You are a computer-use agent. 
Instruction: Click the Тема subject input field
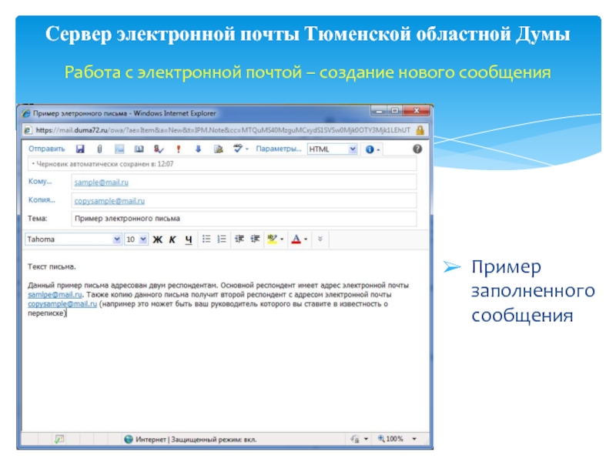[x=243, y=219]
